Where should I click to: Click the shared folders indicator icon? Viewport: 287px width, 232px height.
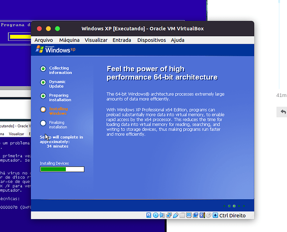point(182,215)
